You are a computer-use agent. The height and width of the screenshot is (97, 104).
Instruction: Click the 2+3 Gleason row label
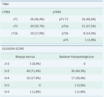(7, 64)
